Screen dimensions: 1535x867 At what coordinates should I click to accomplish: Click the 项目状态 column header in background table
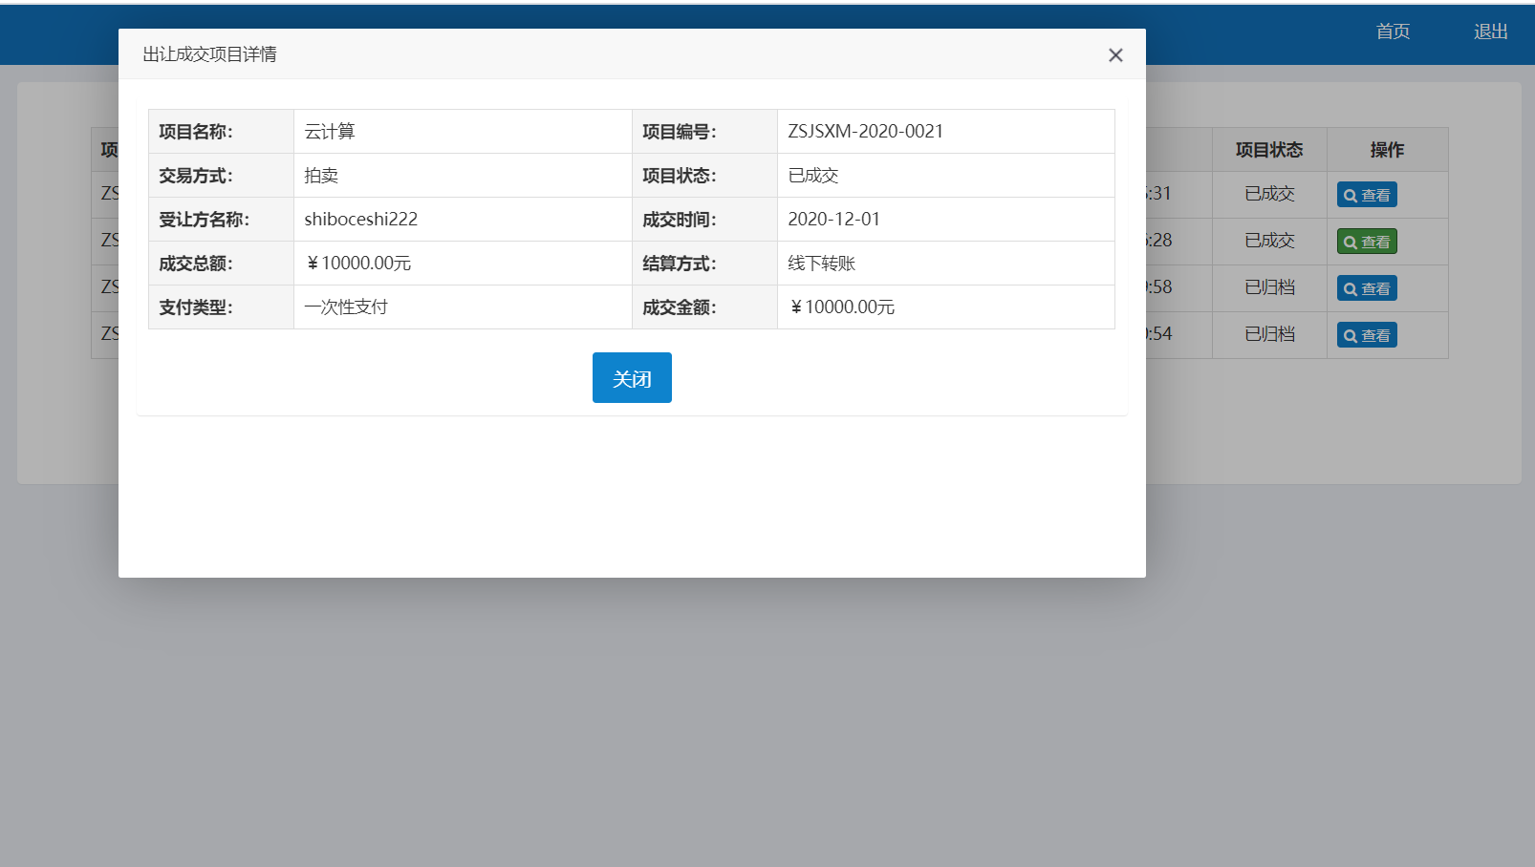tap(1268, 150)
